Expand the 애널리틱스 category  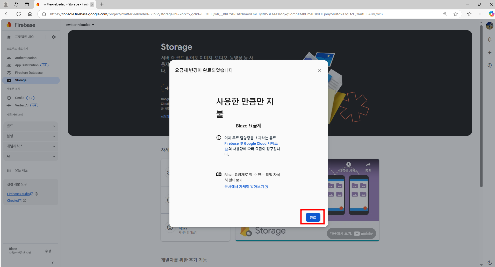[31, 146]
